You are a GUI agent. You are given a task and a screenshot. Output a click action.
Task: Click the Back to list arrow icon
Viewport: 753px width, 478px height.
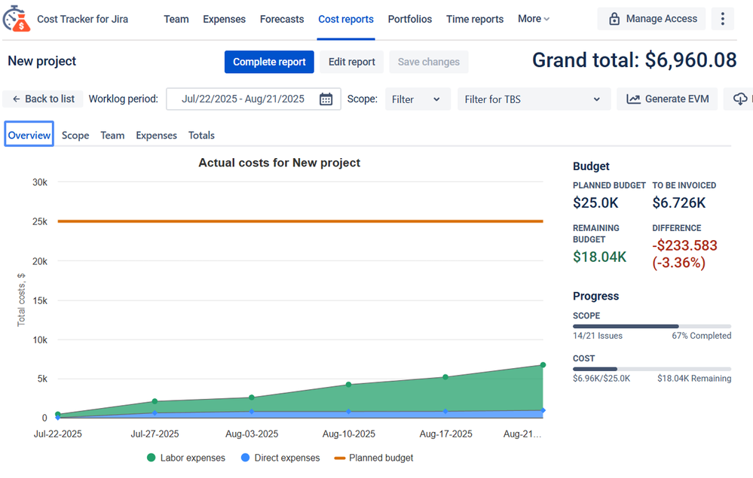(x=17, y=99)
